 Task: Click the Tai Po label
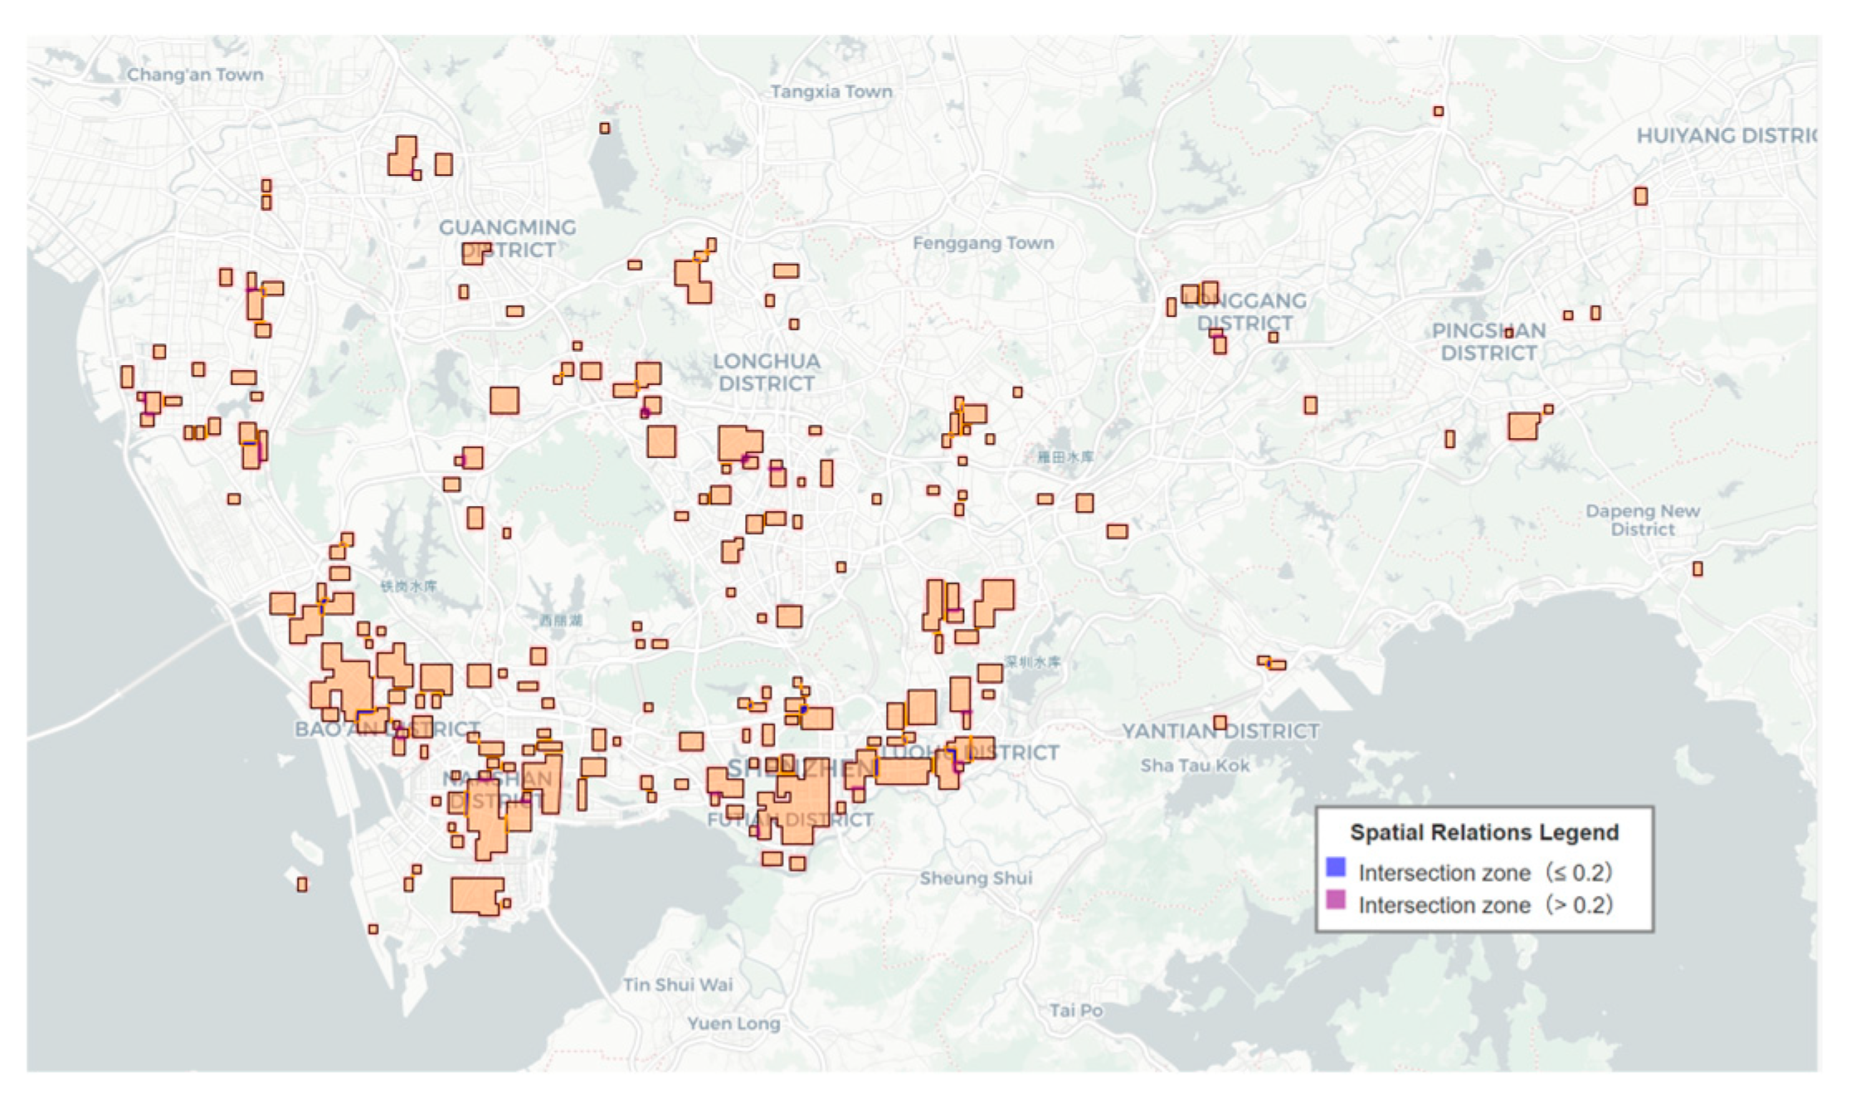tap(1075, 1010)
